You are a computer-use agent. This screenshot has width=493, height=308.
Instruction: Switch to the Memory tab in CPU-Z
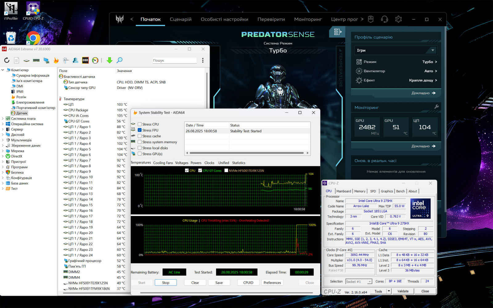(x=360, y=191)
